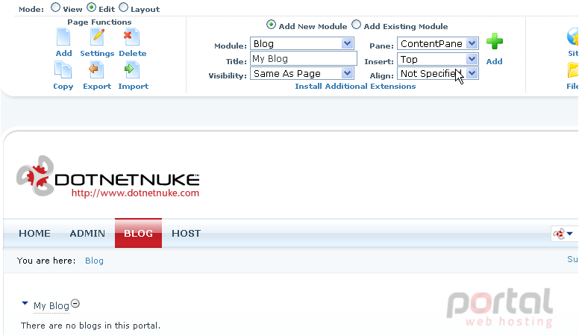Open the Insert dropdown showing Top
Viewport: 579px width, 336px height.
(438, 59)
